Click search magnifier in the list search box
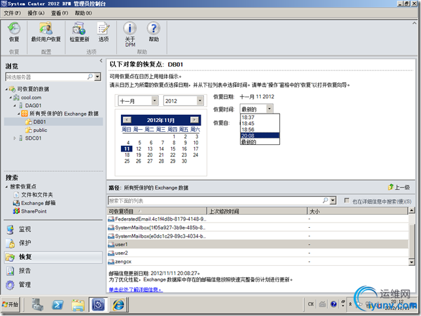 click(x=325, y=200)
